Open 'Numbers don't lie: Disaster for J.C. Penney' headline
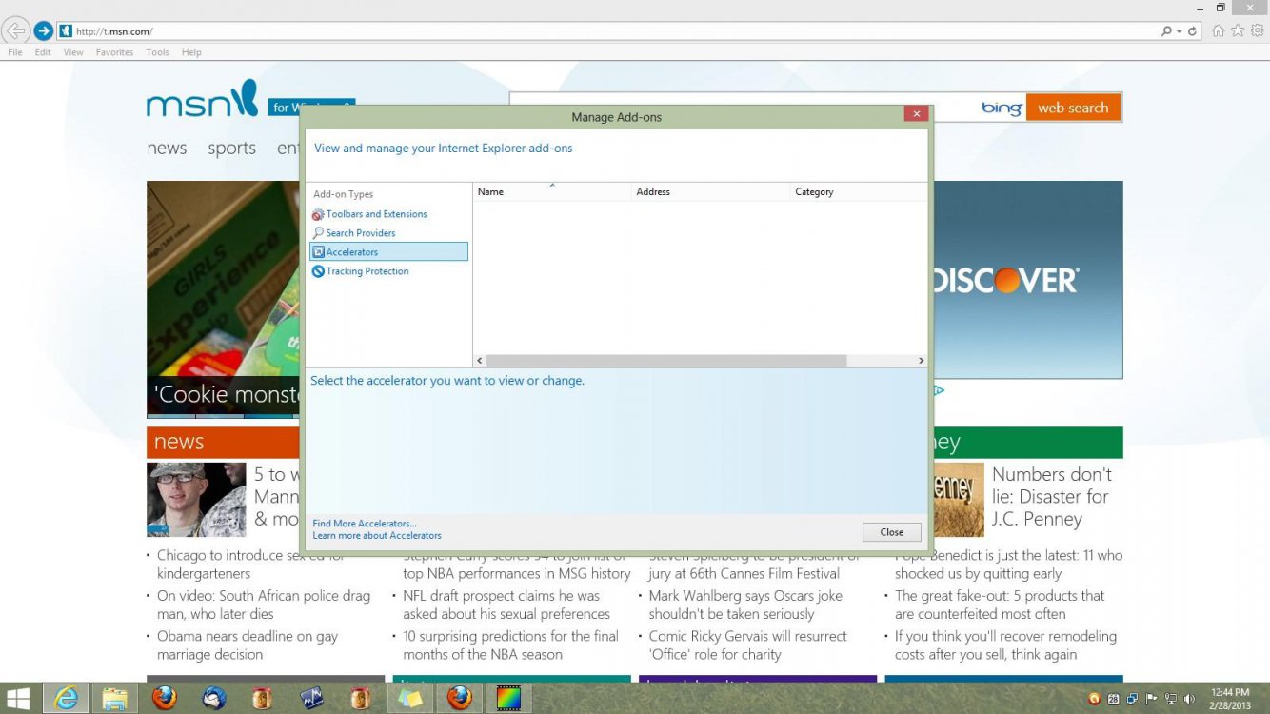1270x714 pixels. [x=1051, y=496]
